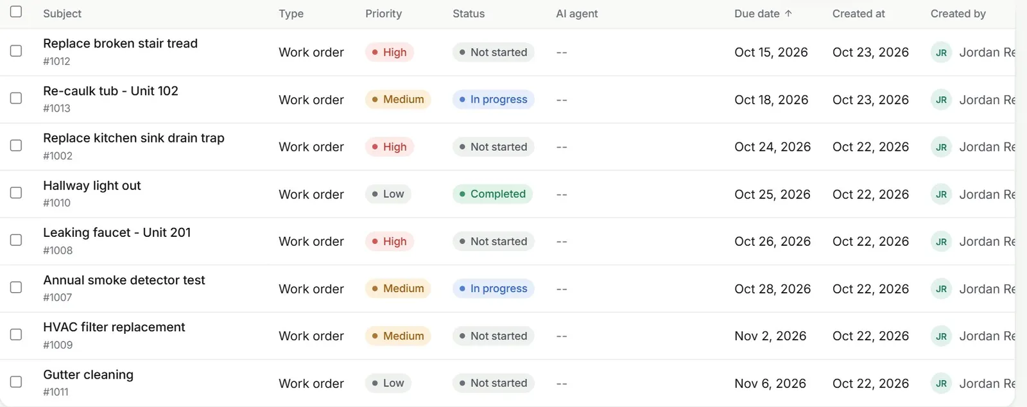Click the Oct 15, 2026 due date cell
Image resolution: width=1027 pixels, height=407 pixels.
(771, 53)
